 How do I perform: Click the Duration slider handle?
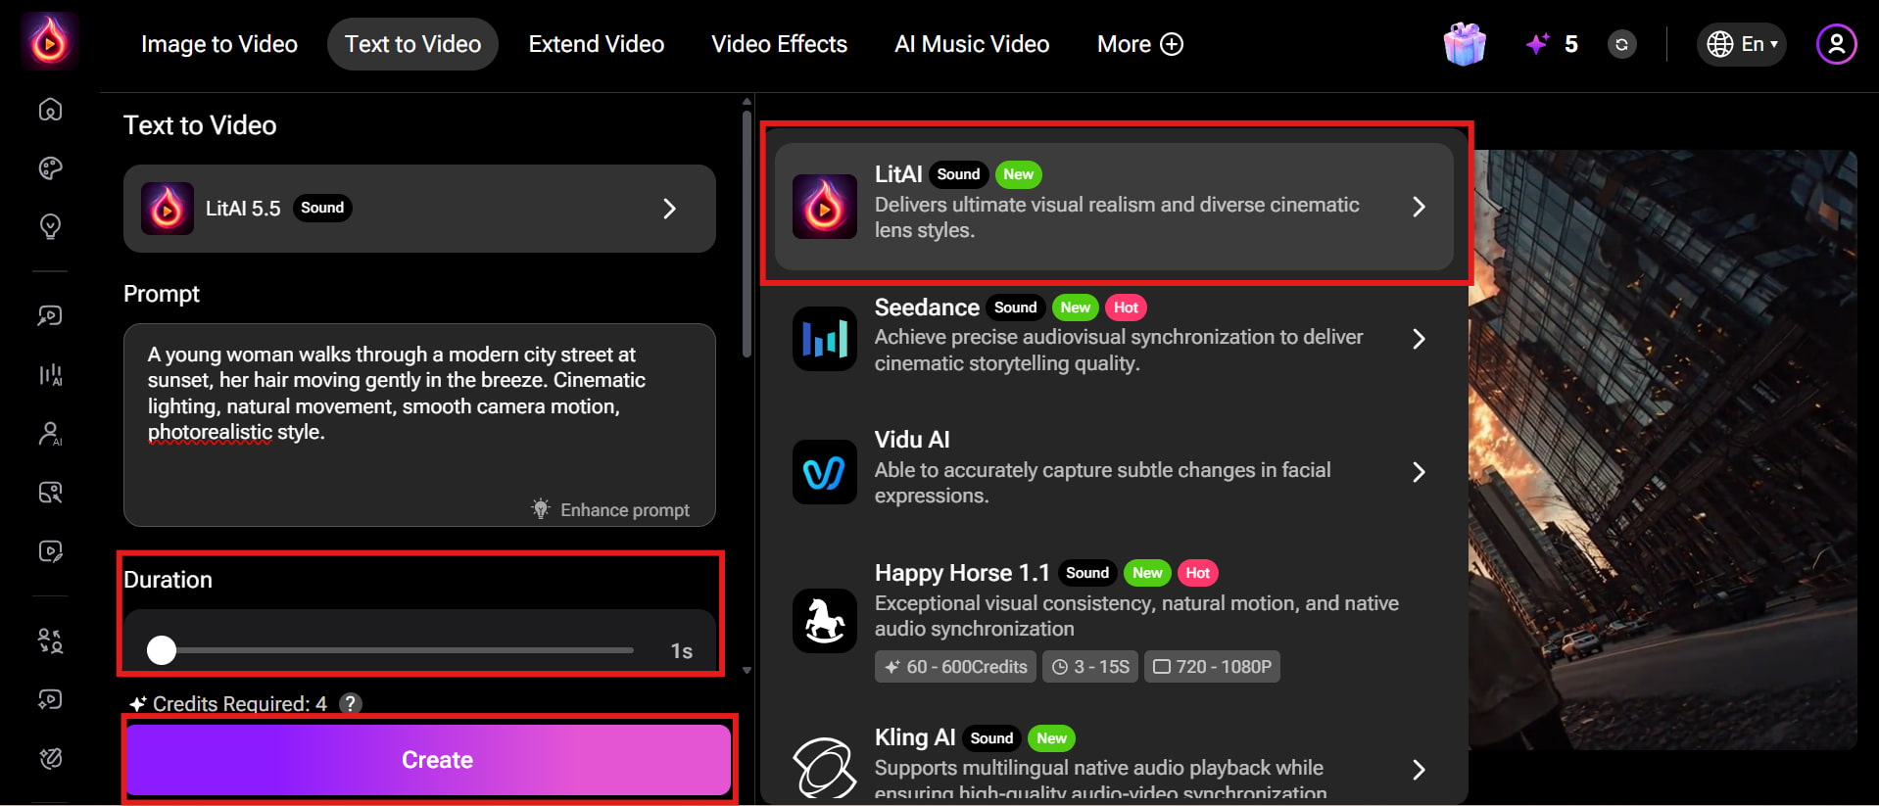pyautogui.click(x=162, y=650)
